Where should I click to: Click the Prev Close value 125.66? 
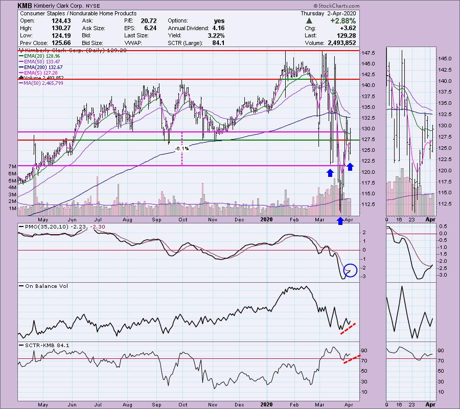[61, 43]
